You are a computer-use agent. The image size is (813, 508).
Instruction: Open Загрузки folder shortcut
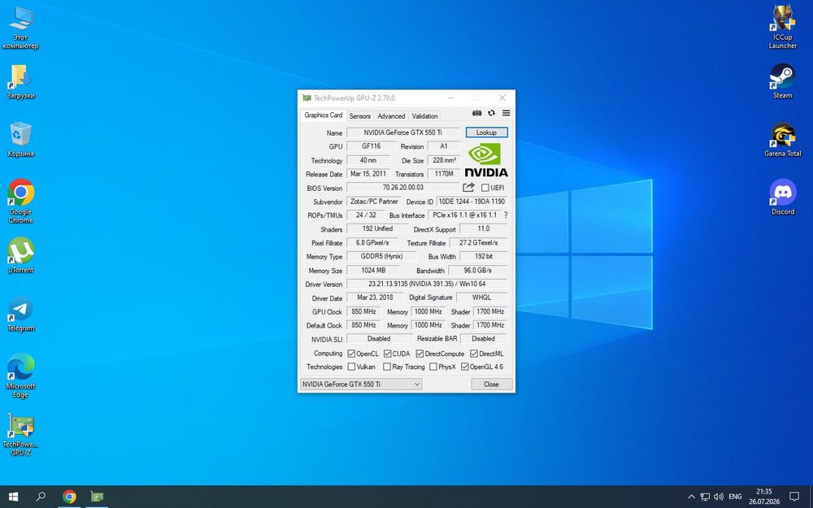tap(21, 82)
